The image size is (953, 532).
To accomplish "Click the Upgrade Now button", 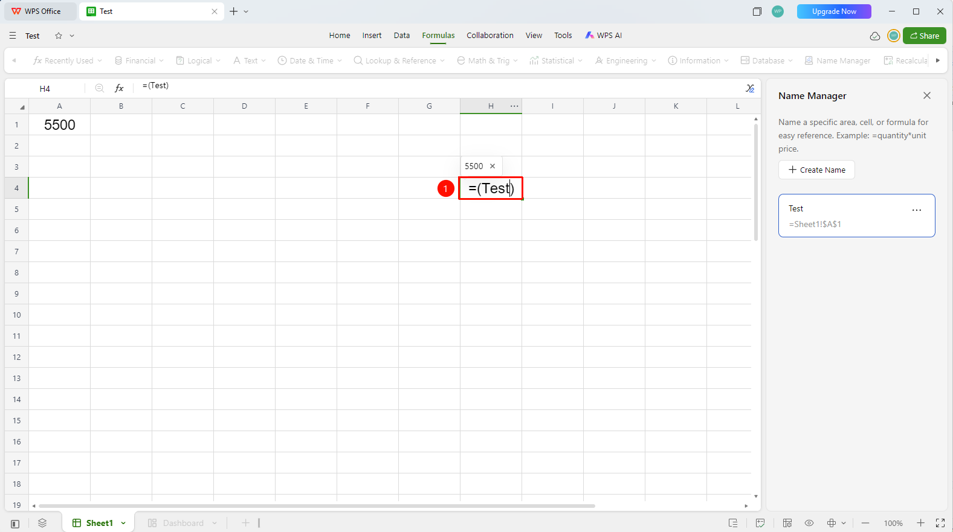I will coord(834,11).
